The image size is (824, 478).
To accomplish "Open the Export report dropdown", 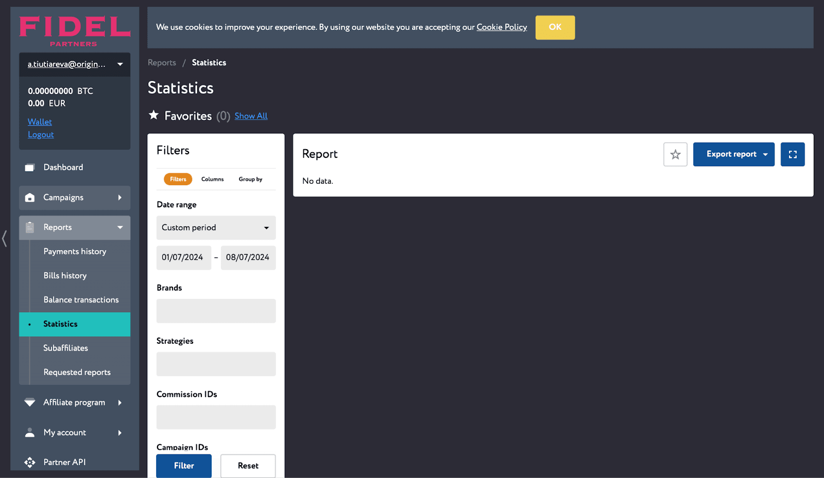I will tap(733, 154).
